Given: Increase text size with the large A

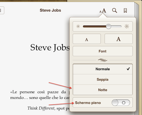Looking at the screenshot, I should tap(119, 39).
